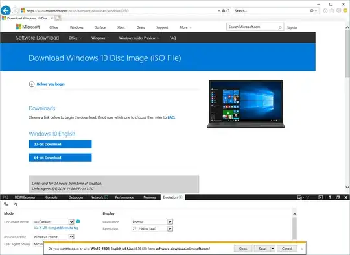Switch to the Memory tab
Screen dimensions: 350x255
point(150,197)
